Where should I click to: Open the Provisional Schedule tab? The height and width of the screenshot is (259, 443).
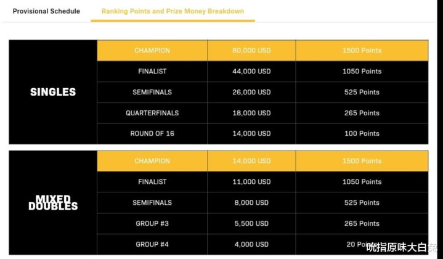coord(46,11)
